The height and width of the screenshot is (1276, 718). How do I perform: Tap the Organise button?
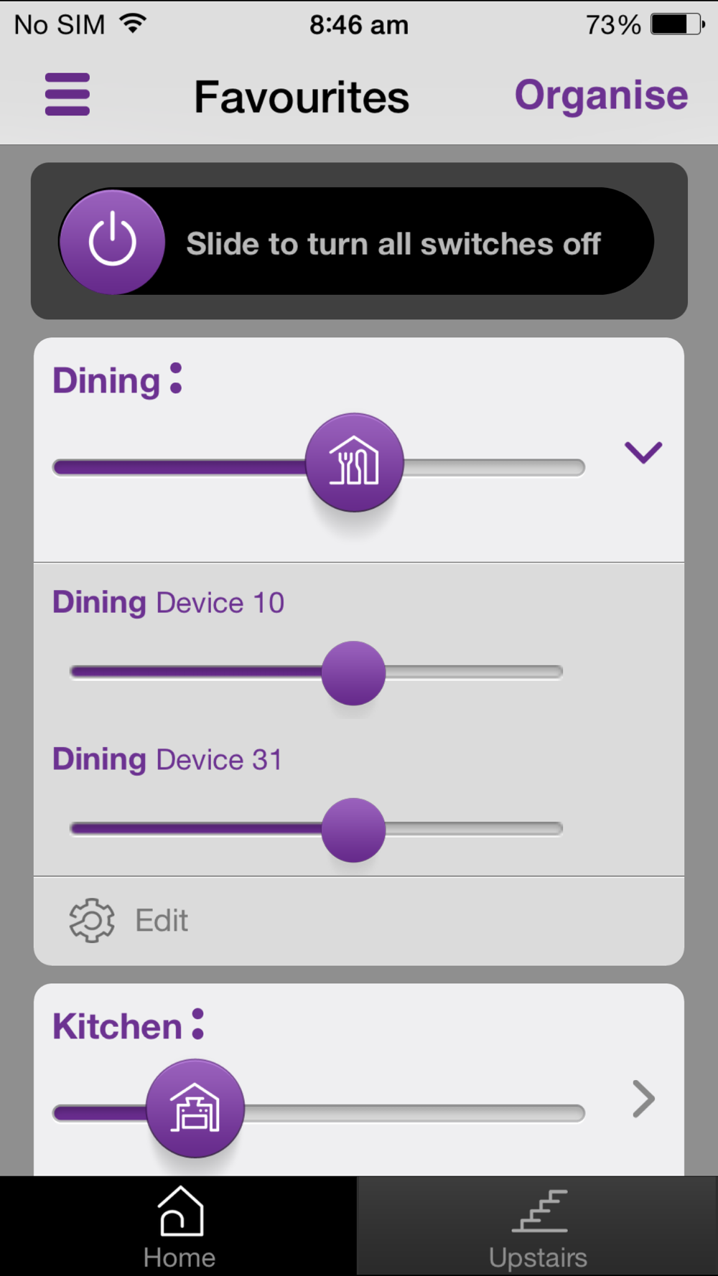tap(601, 95)
